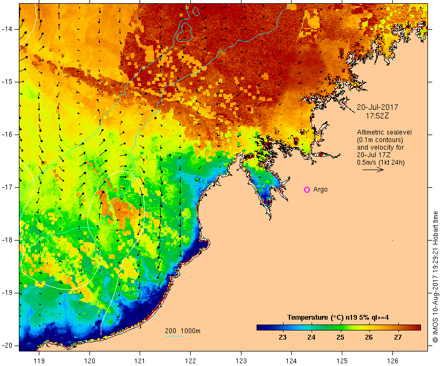
Task: Click the latitude axis label '-20'
Action: pos(7,346)
